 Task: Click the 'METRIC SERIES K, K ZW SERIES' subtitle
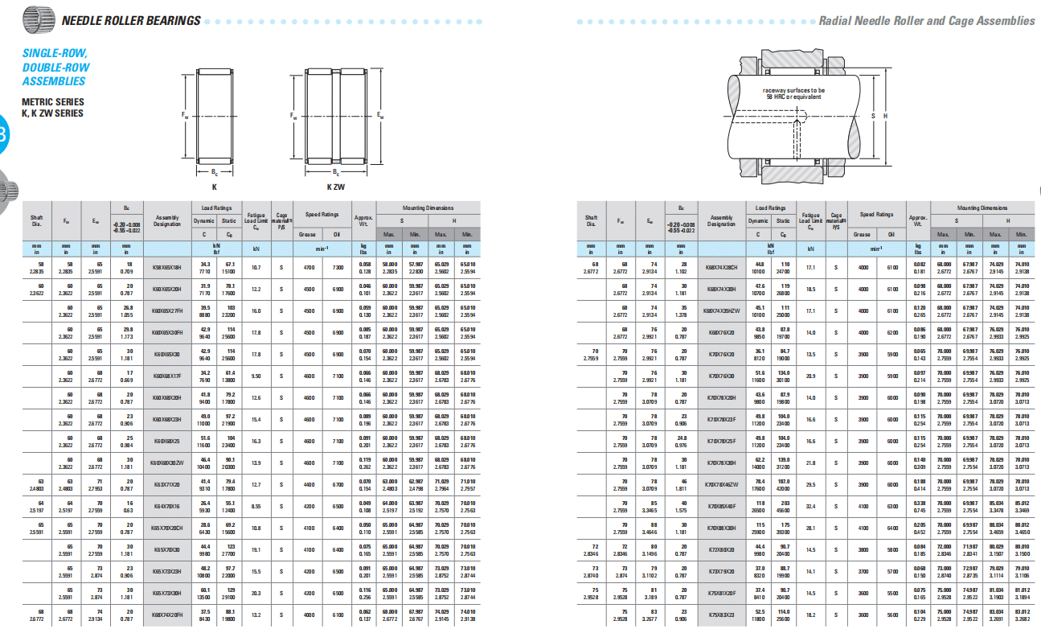[x=52, y=108]
